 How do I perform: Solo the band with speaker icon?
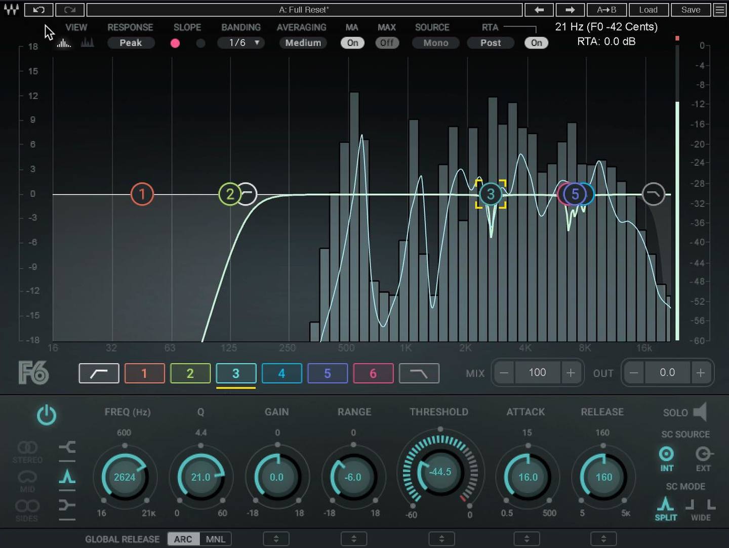[x=700, y=412]
